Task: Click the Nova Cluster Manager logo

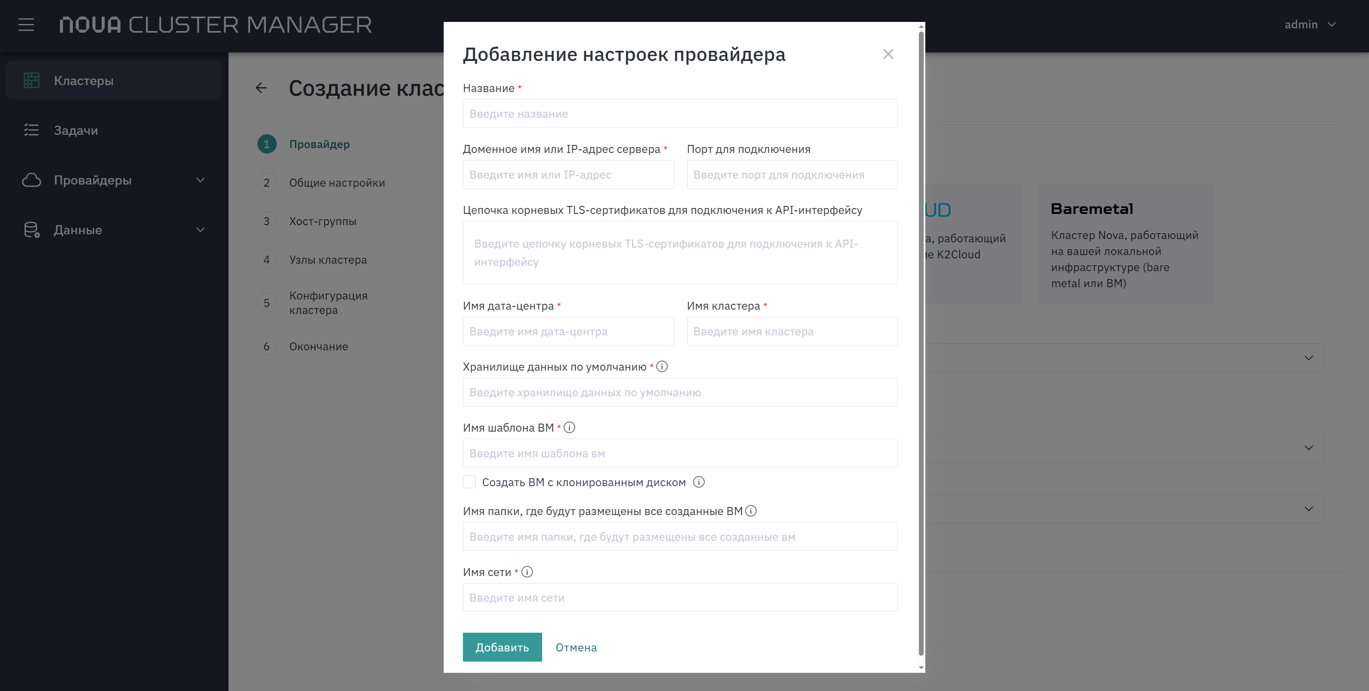Action: pos(215,25)
